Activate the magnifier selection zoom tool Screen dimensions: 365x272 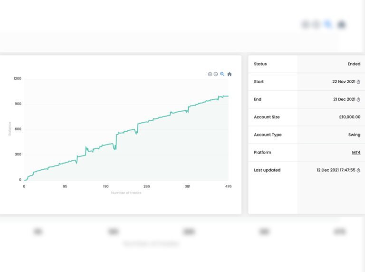click(x=222, y=74)
